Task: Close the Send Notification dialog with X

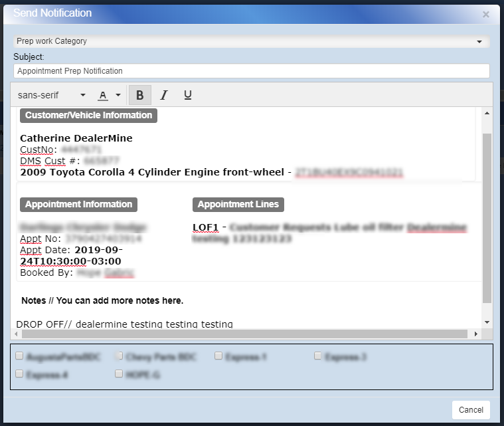Action: tap(486, 14)
